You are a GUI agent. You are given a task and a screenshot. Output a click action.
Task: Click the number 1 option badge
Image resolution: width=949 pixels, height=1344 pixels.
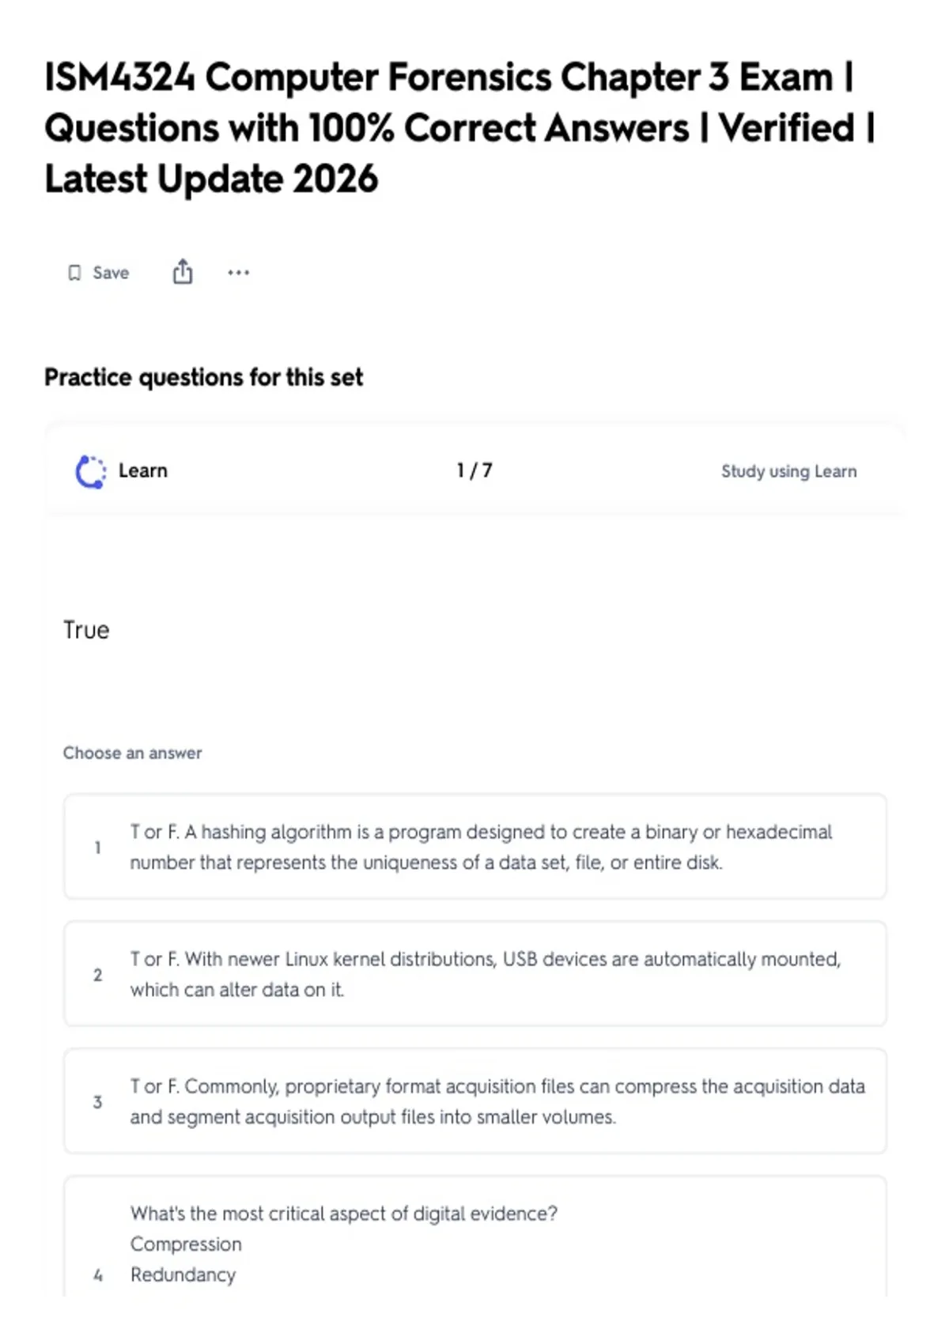pos(98,848)
